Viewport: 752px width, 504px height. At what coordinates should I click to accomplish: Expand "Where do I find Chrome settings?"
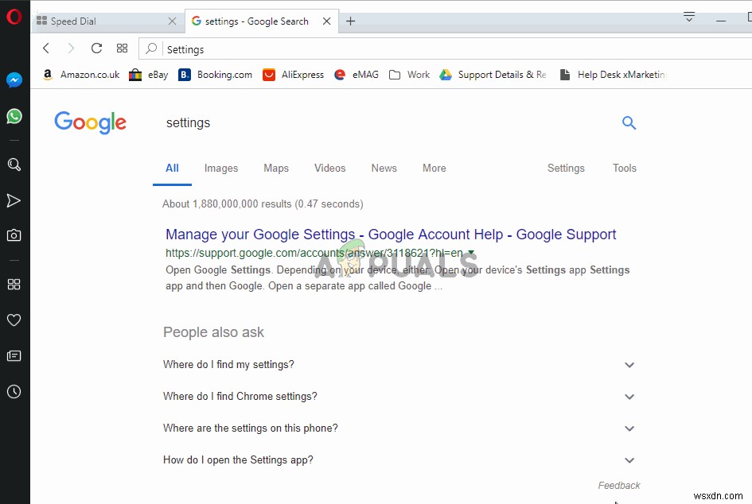tap(629, 397)
